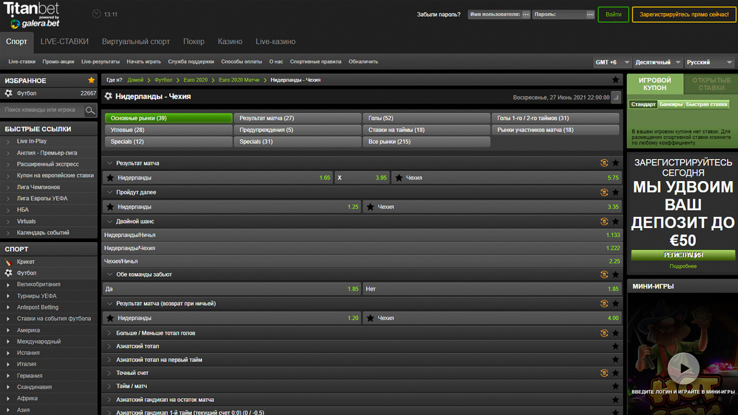Toggle favorite star for Обе команды забьют market
The width and height of the screenshot is (738, 415).
(615, 275)
